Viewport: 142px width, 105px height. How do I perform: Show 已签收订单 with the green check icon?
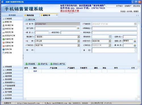[8, 39]
